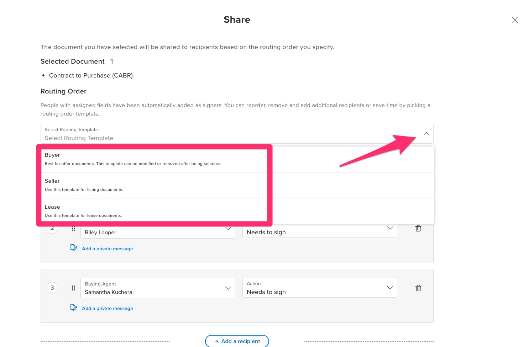Viewport: 524px width, 347px height.
Task: Click the drag handle beside Samantha Kuchera
Action: tap(73, 288)
